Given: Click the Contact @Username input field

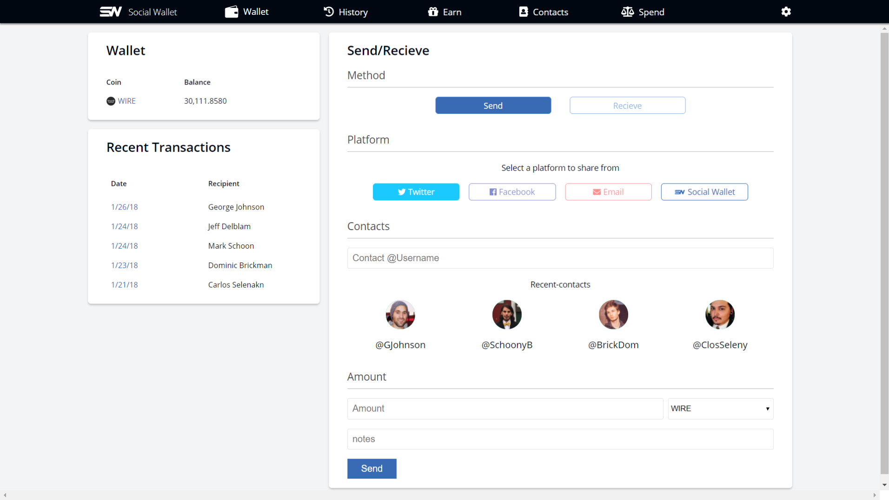Looking at the screenshot, I should point(560,258).
